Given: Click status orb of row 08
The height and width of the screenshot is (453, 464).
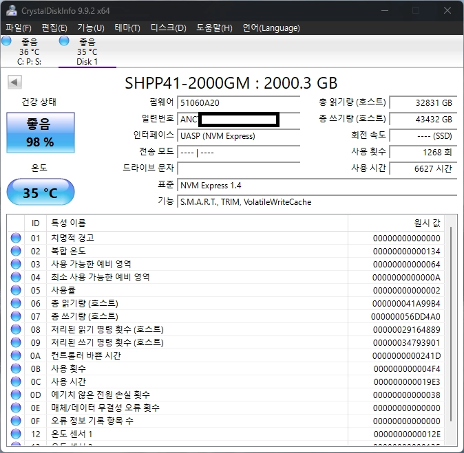Looking at the screenshot, I should [16, 329].
